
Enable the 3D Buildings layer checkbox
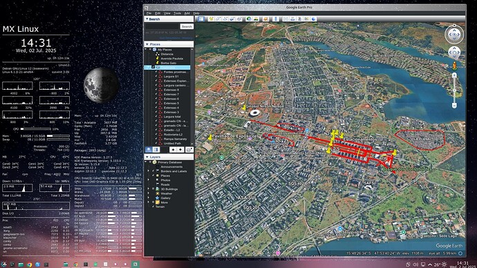[x=153, y=189]
